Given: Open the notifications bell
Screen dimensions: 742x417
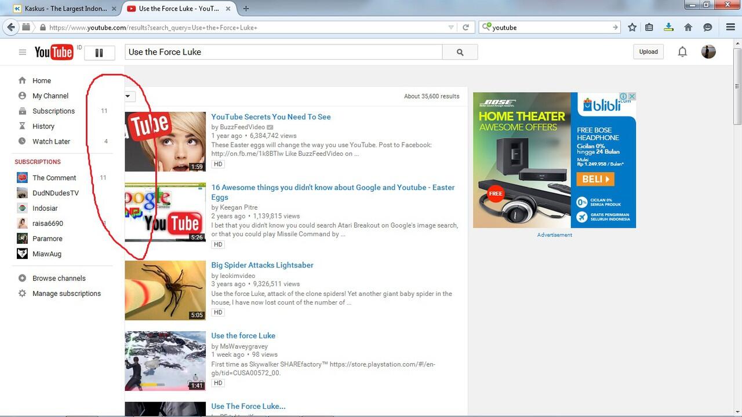Looking at the screenshot, I should (682, 52).
